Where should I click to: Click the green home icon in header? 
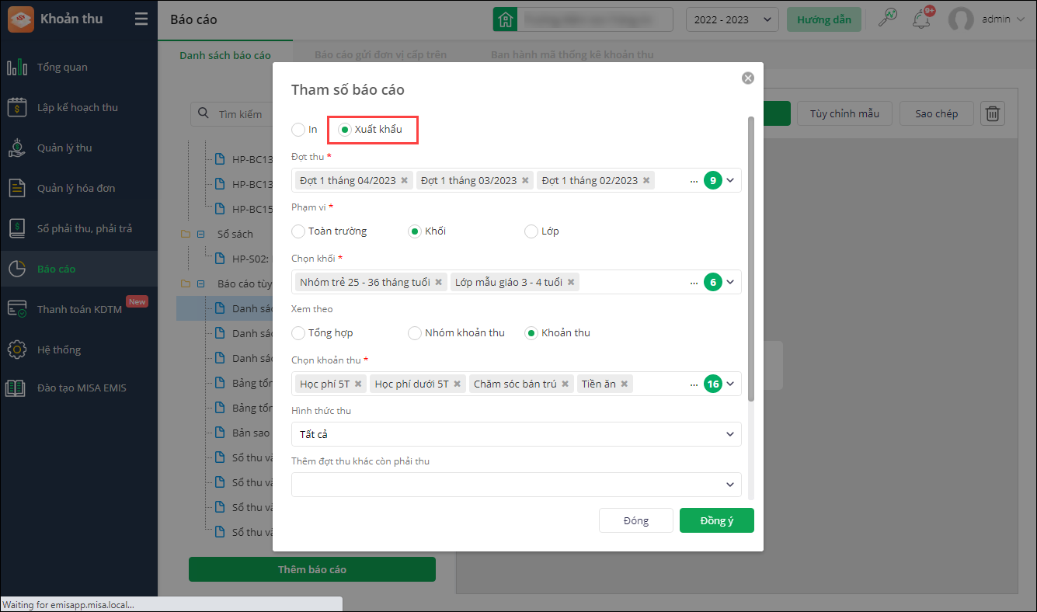point(505,19)
